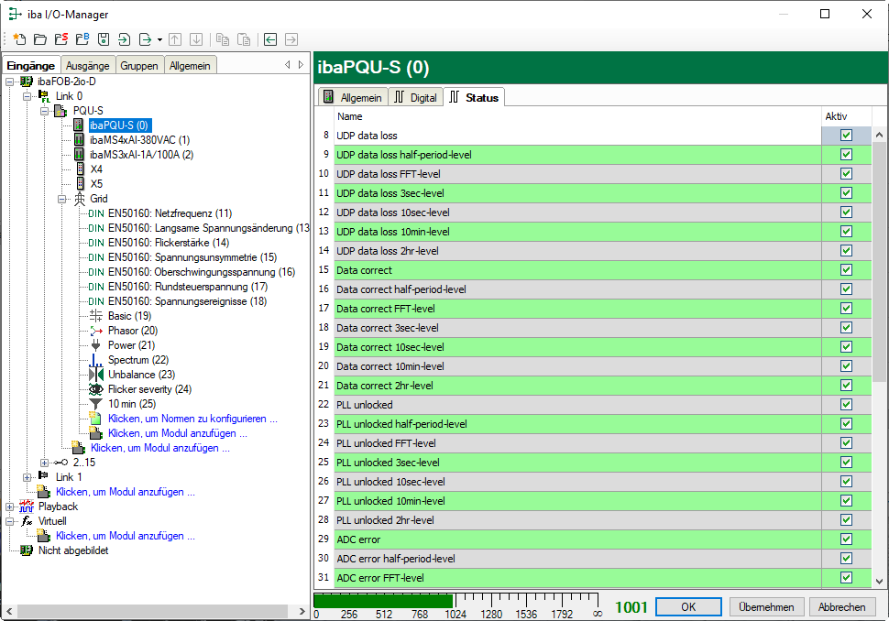Viewport: 889px width, 621px height.
Task: Click the folder icon with red S
Action: pos(61,39)
